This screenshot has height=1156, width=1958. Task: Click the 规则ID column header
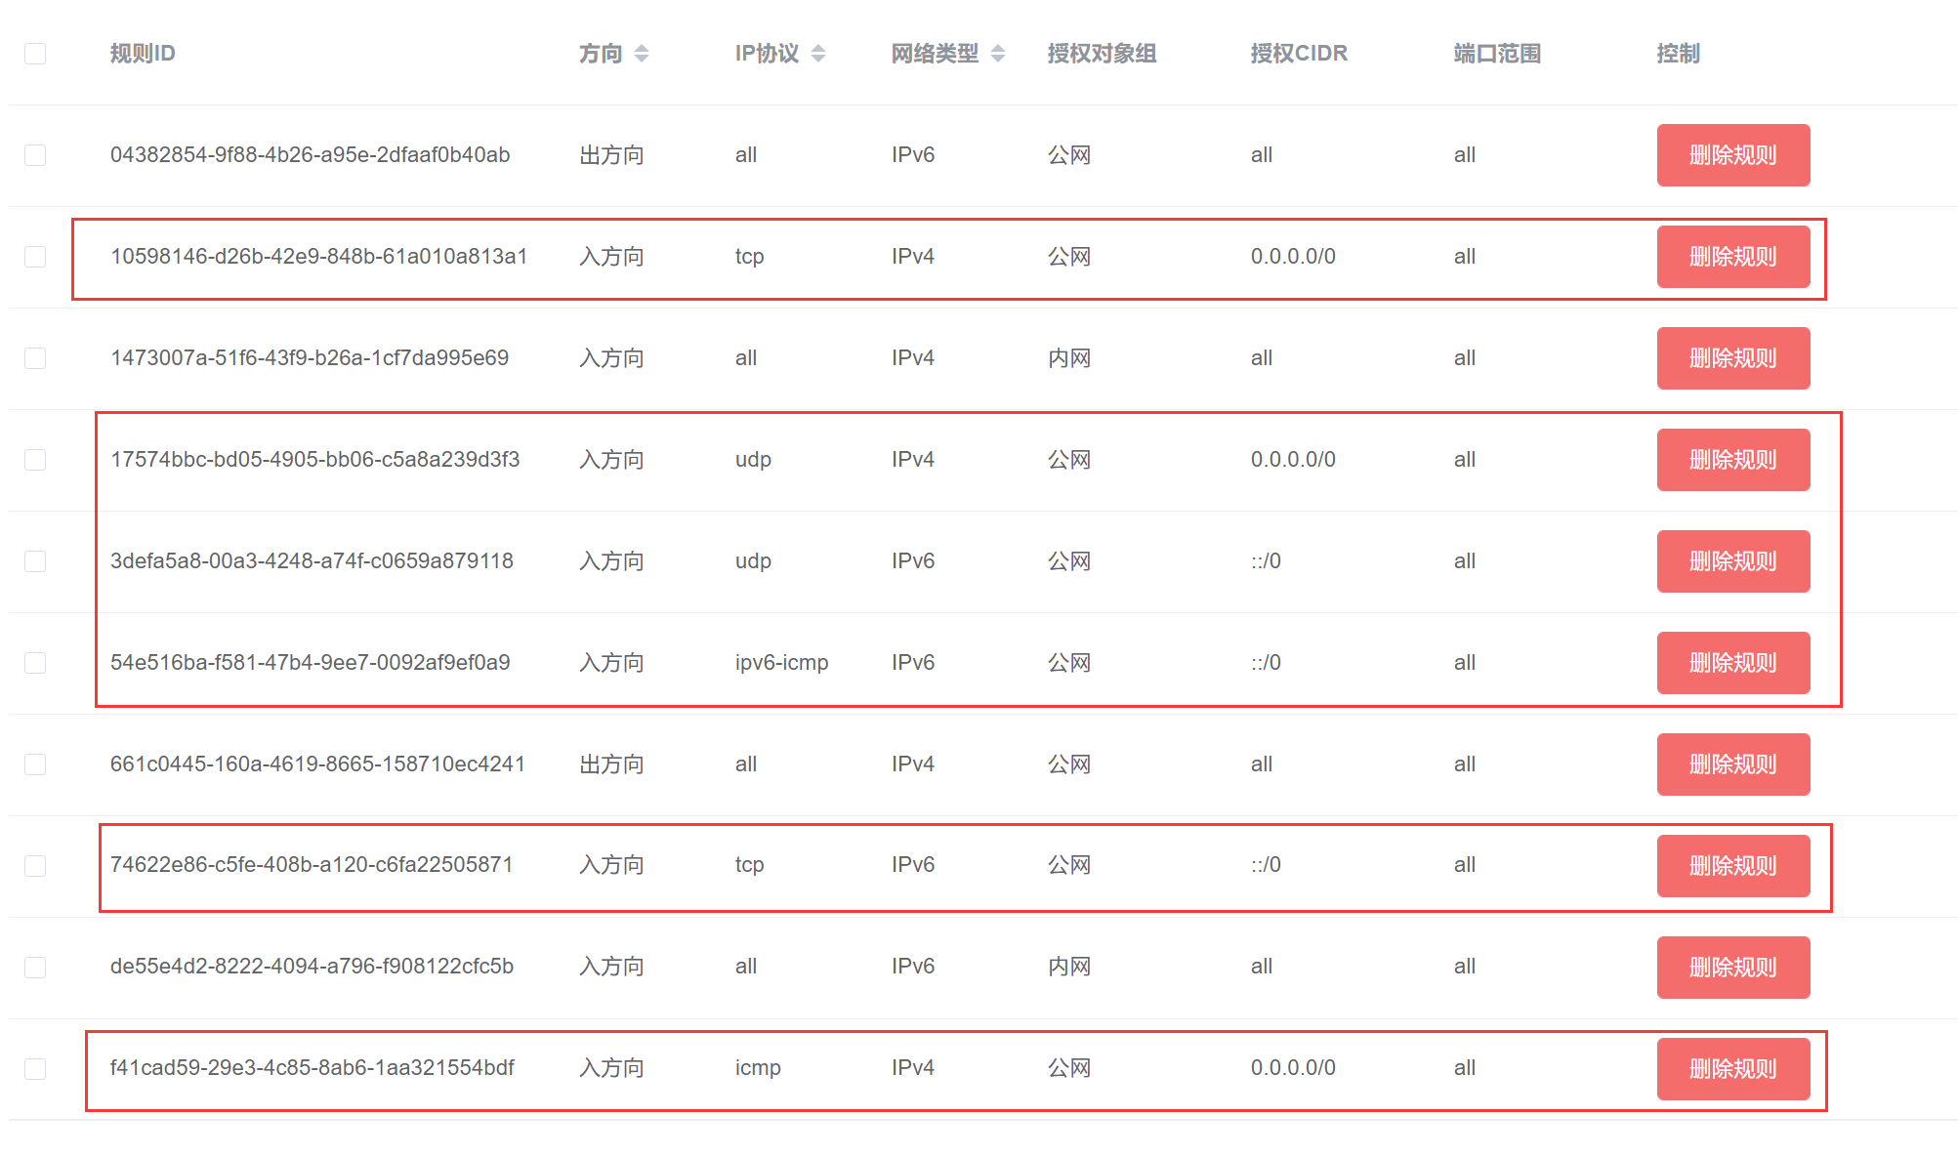tap(143, 54)
